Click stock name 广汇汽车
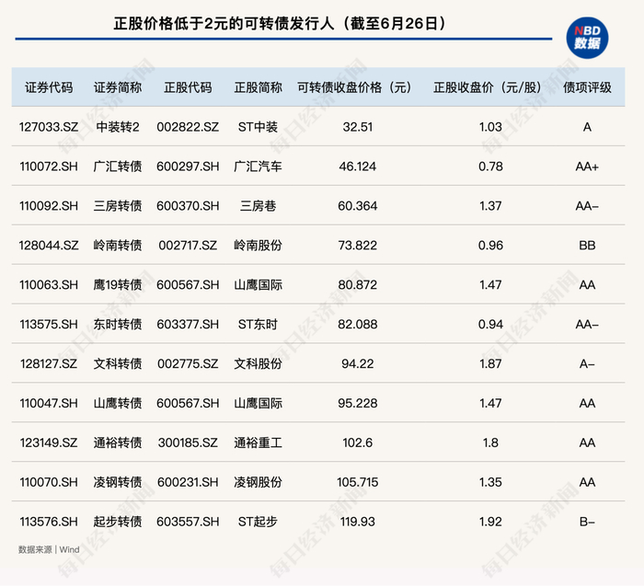Viewport: 644px width, 586px height. 258,167
